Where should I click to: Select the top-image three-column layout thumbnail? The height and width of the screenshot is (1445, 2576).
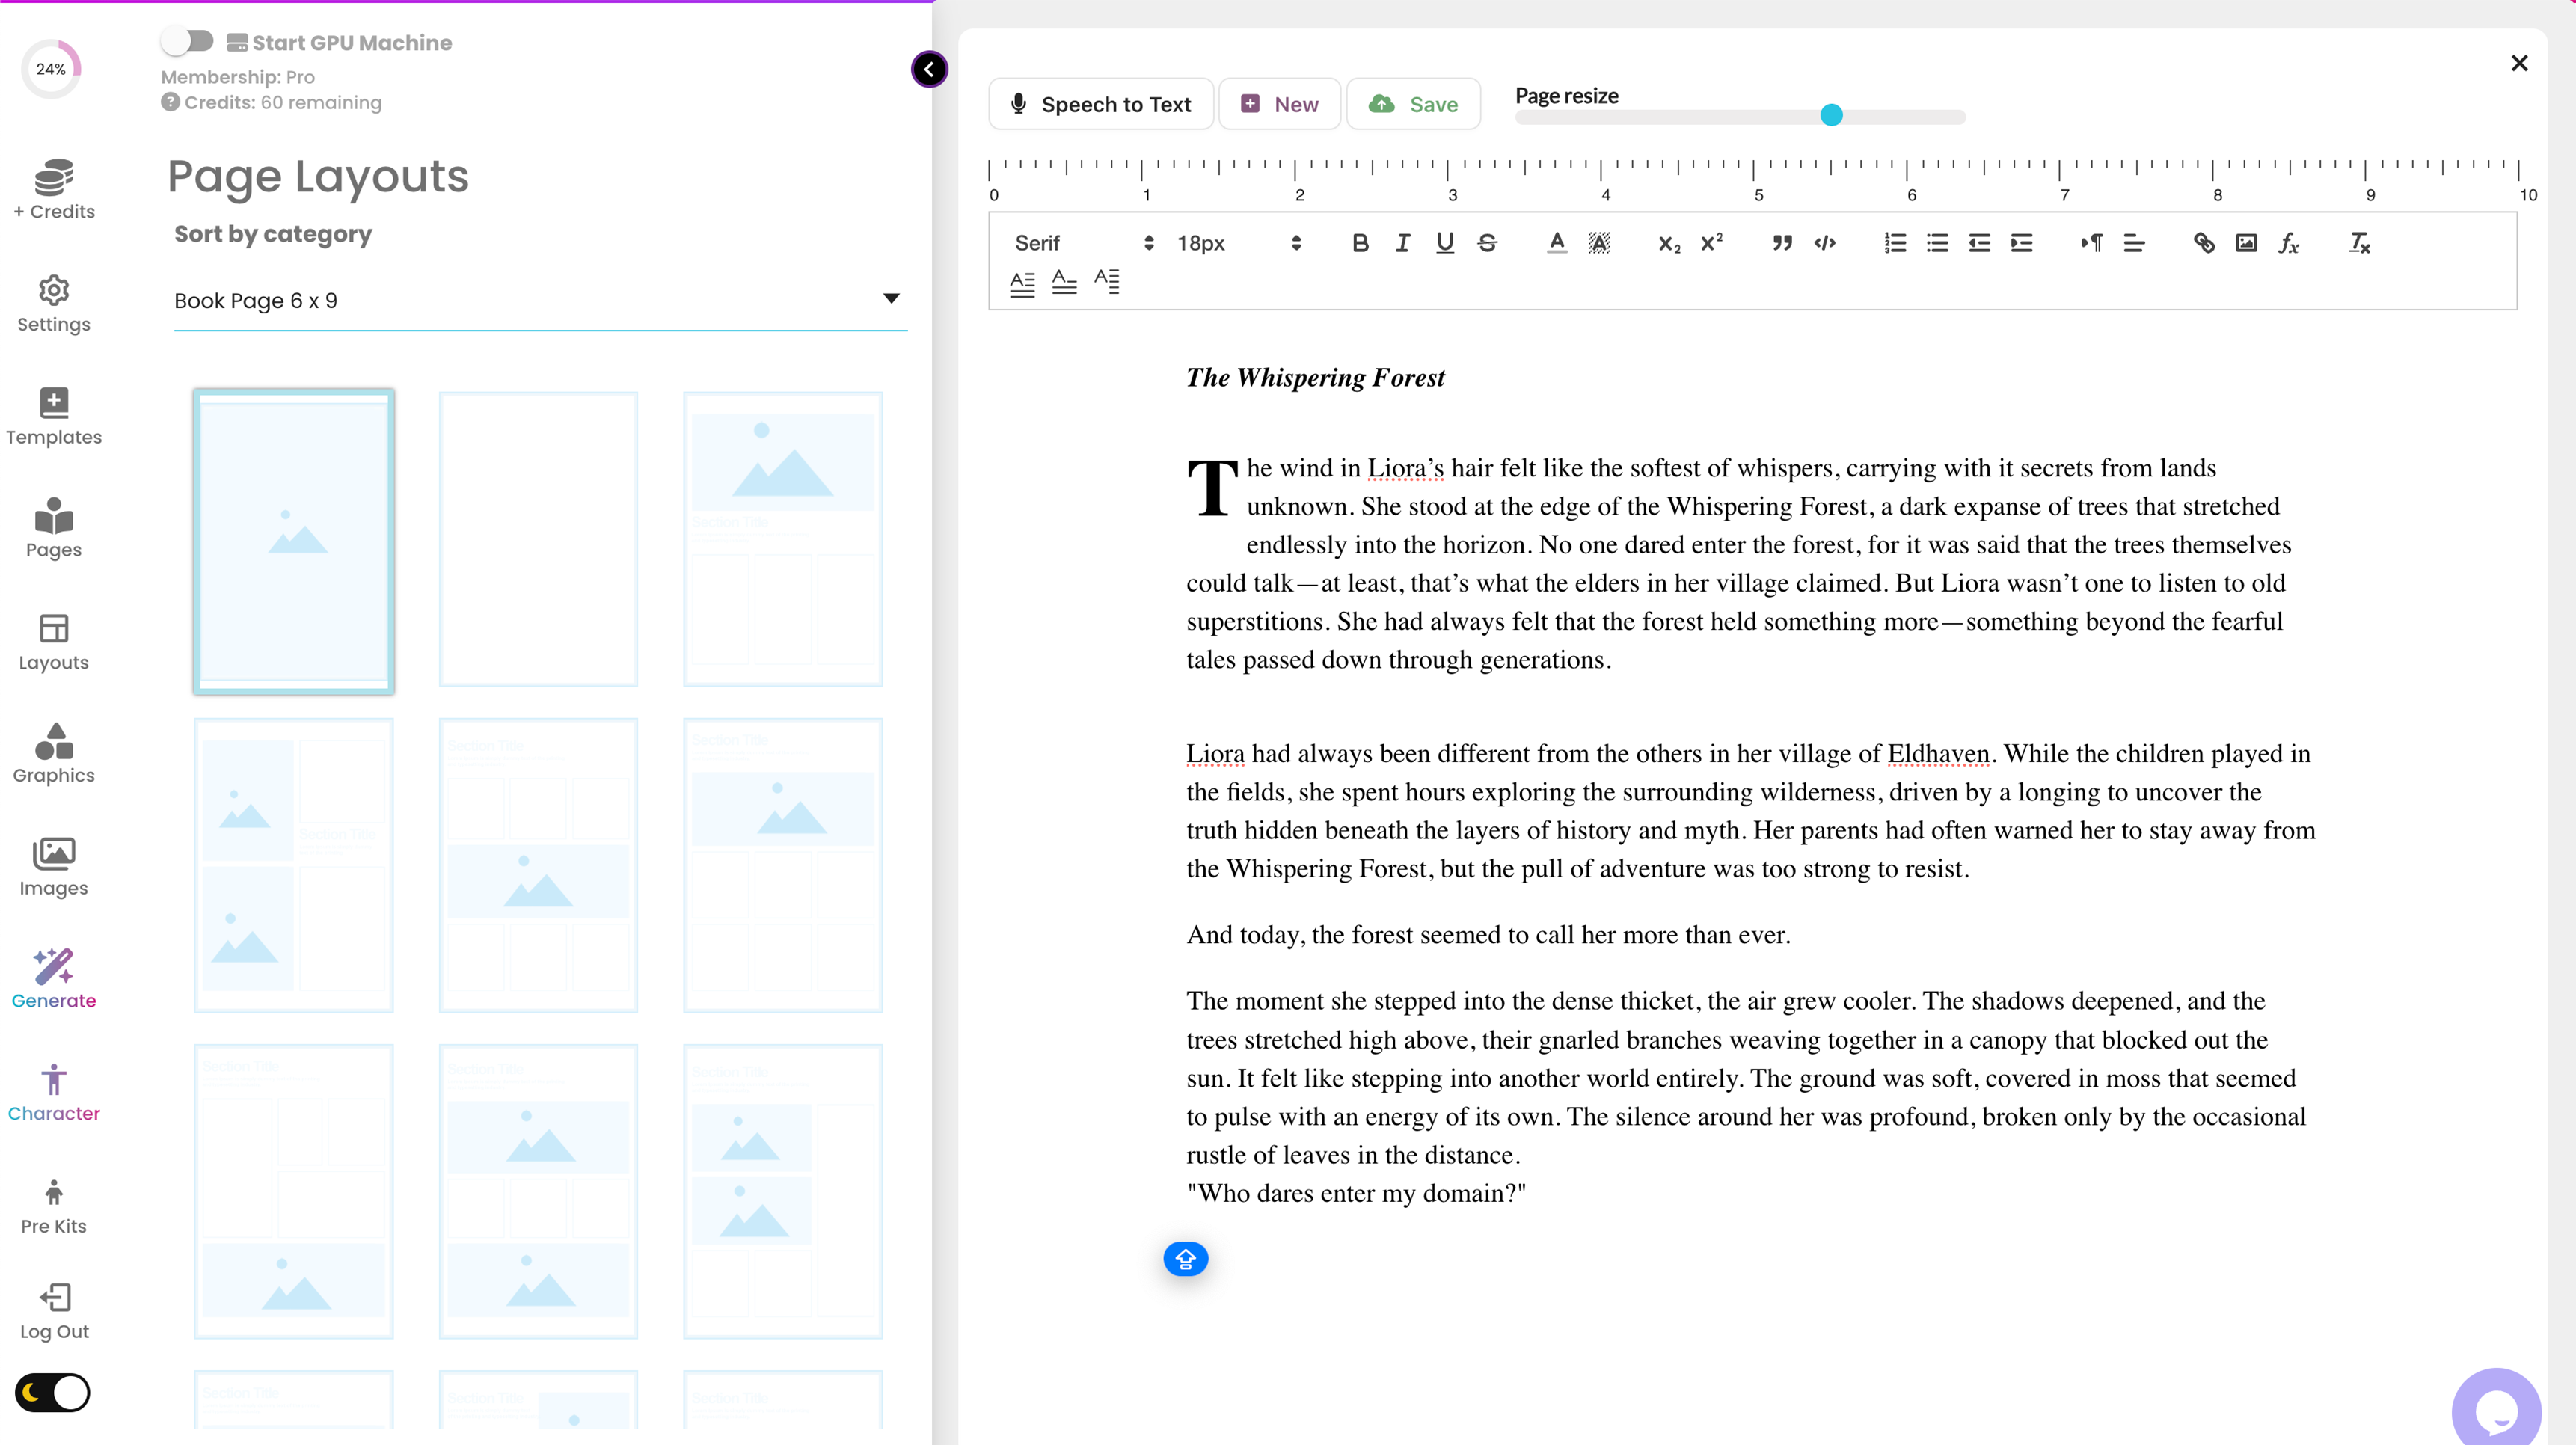click(x=782, y=540)
